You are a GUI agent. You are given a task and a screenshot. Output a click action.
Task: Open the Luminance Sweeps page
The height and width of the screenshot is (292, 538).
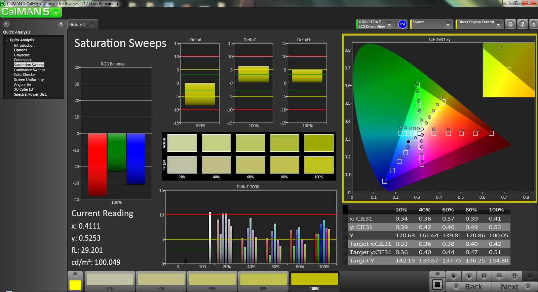point(30,70)
